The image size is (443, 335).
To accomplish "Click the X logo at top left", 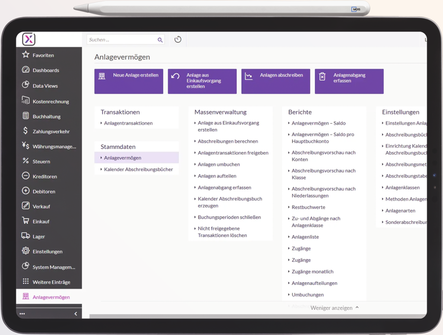I will (29, 39).
